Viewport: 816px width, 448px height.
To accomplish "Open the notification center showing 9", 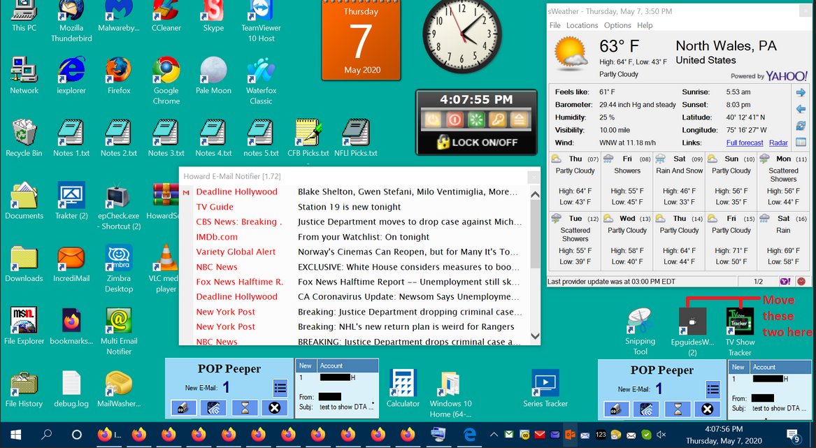I will (x=794, y=435).
